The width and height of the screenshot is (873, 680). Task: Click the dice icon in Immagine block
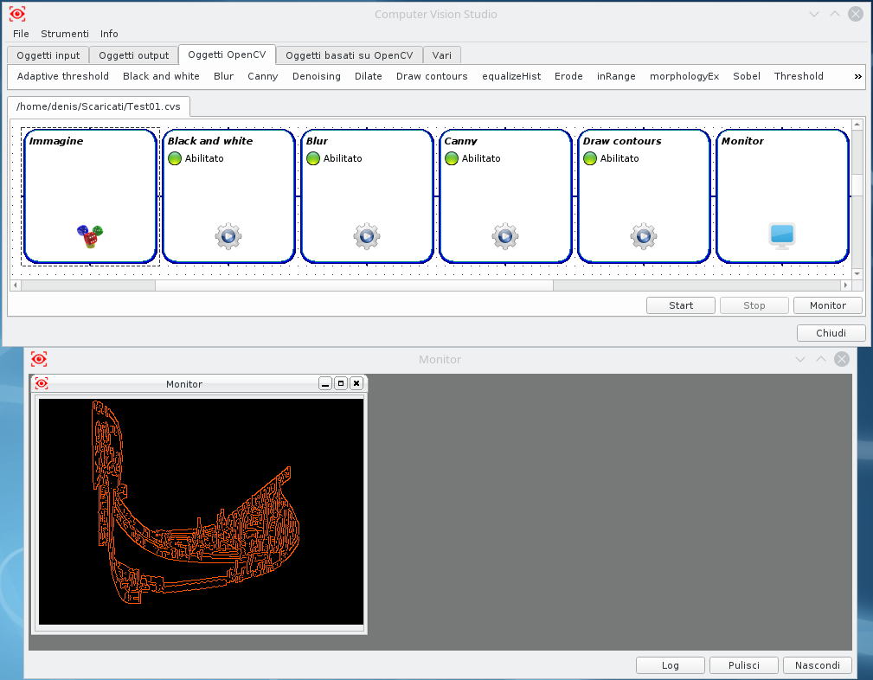click(90, 236)
